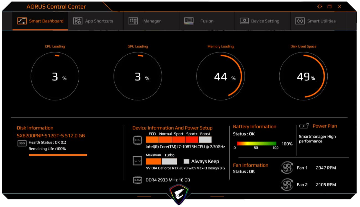Click the Memory Loading gauge

(x=221, y=76)
